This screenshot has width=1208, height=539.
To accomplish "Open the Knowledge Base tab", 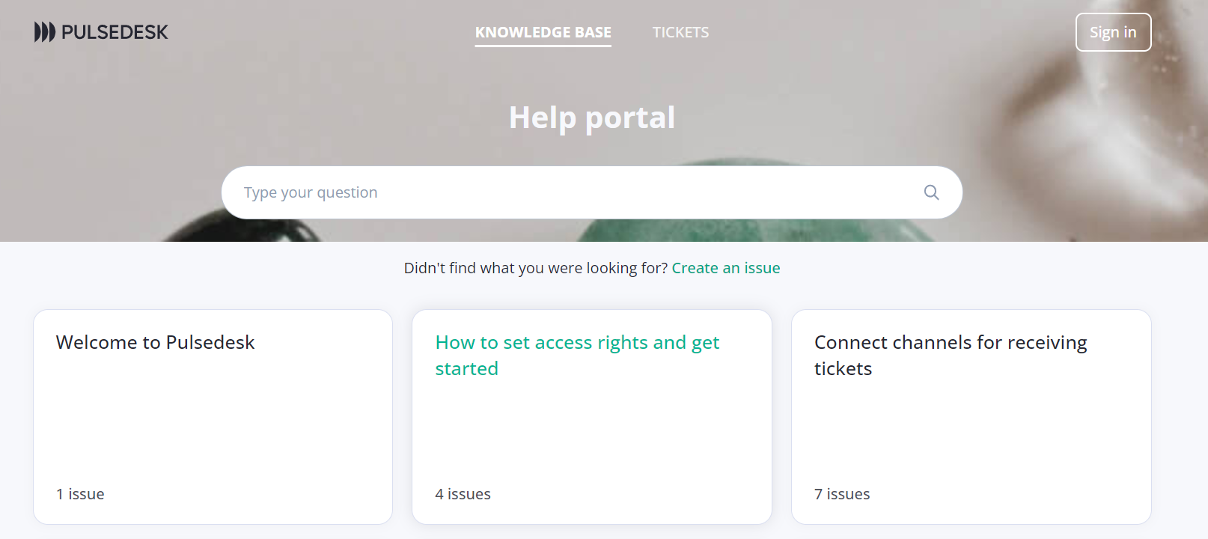I will tap(543, 32).
